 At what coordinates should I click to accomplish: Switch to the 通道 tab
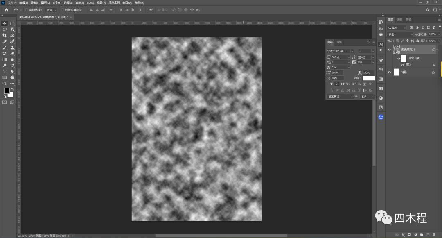(x=399, y=19)
